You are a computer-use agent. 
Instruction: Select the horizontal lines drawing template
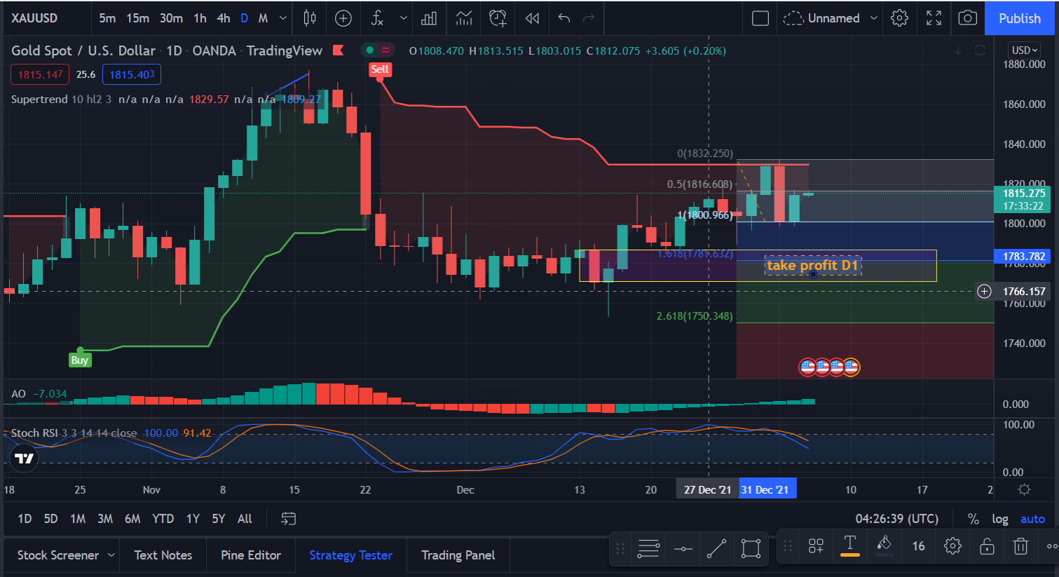click(x=648, y=548)
